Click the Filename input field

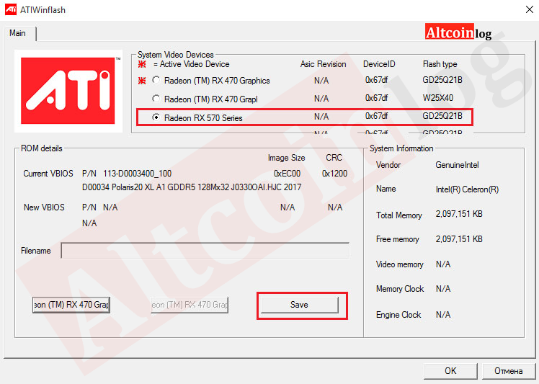(205, 251)
